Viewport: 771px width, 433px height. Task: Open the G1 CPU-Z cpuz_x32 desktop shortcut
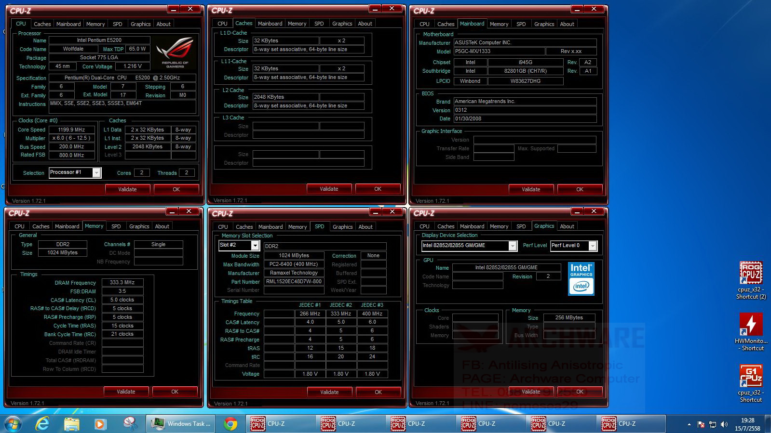click(x=751, y=383)
